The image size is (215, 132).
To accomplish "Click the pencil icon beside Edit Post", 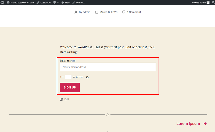I will click(x=74, y=2).
